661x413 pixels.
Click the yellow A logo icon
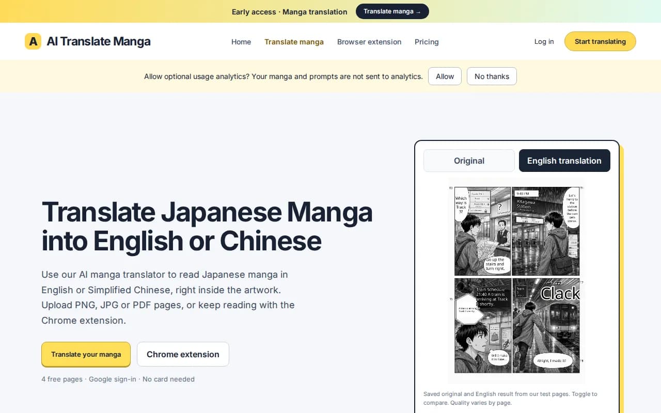(x=33, y=41)
